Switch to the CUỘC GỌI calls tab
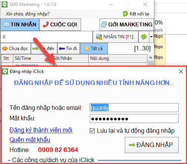The width and height of the screenshot is (187, 164). click(x=60, y=24)
